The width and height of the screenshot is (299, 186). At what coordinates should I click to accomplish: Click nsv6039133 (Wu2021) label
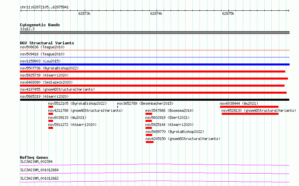67,118
